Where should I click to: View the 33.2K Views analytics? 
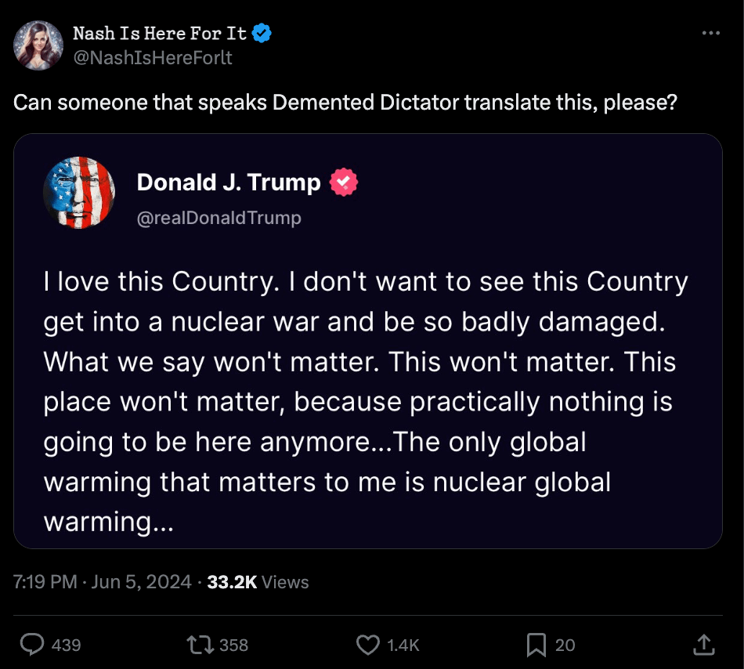point(258,582)
